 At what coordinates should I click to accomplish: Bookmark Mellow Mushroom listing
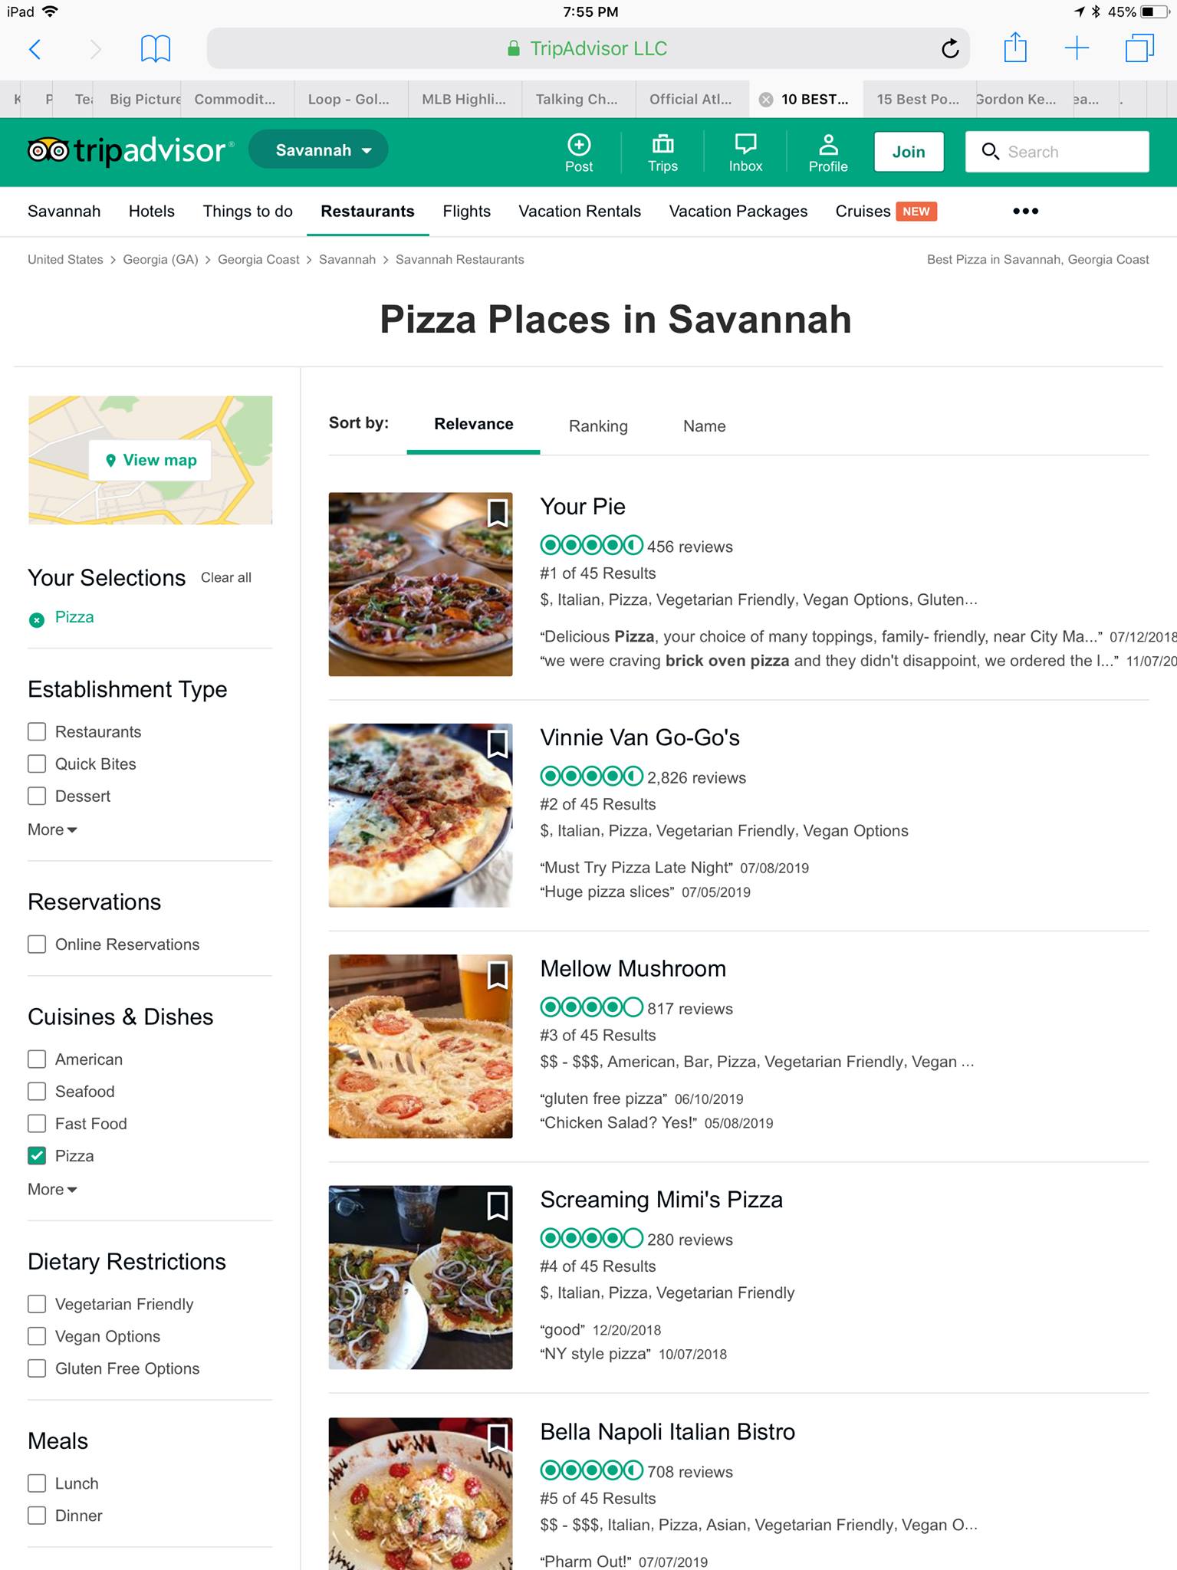[x=498, y=975]
